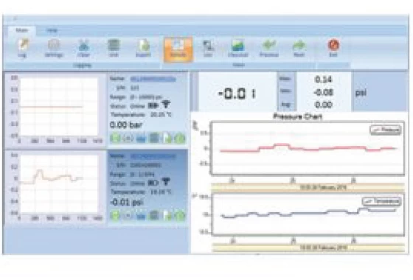Toggle the Pressure legend on the chart
This screenshot has width=413, height=280.
tap(386, 130)
